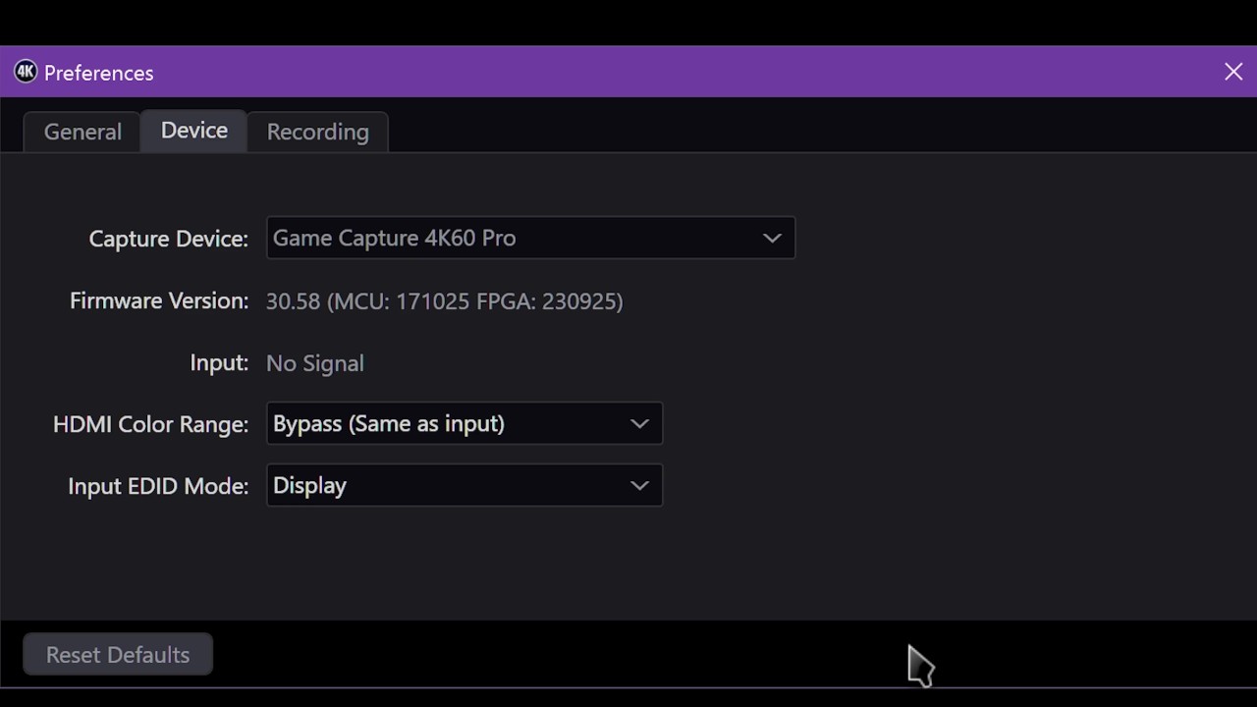Viewport: 1257px width, 707px height.
Task: Open Input EDID Mode box showing Display
Action: click(x=447, y=485)
